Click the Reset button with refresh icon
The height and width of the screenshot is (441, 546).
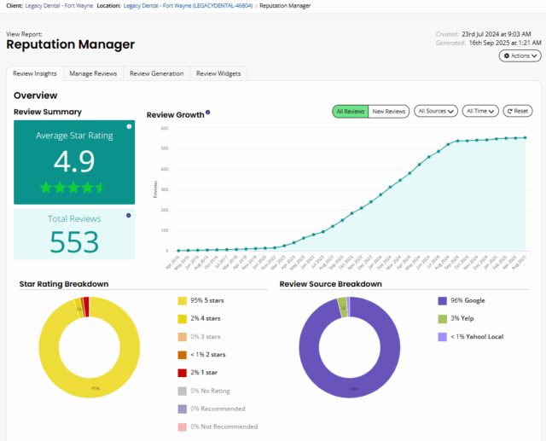(518, 111)
